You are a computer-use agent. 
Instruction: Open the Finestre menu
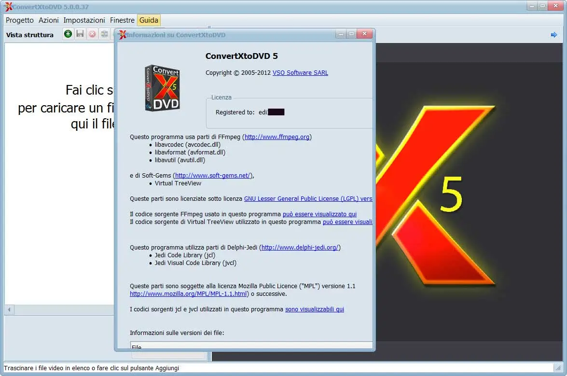(x=122, y=21)
